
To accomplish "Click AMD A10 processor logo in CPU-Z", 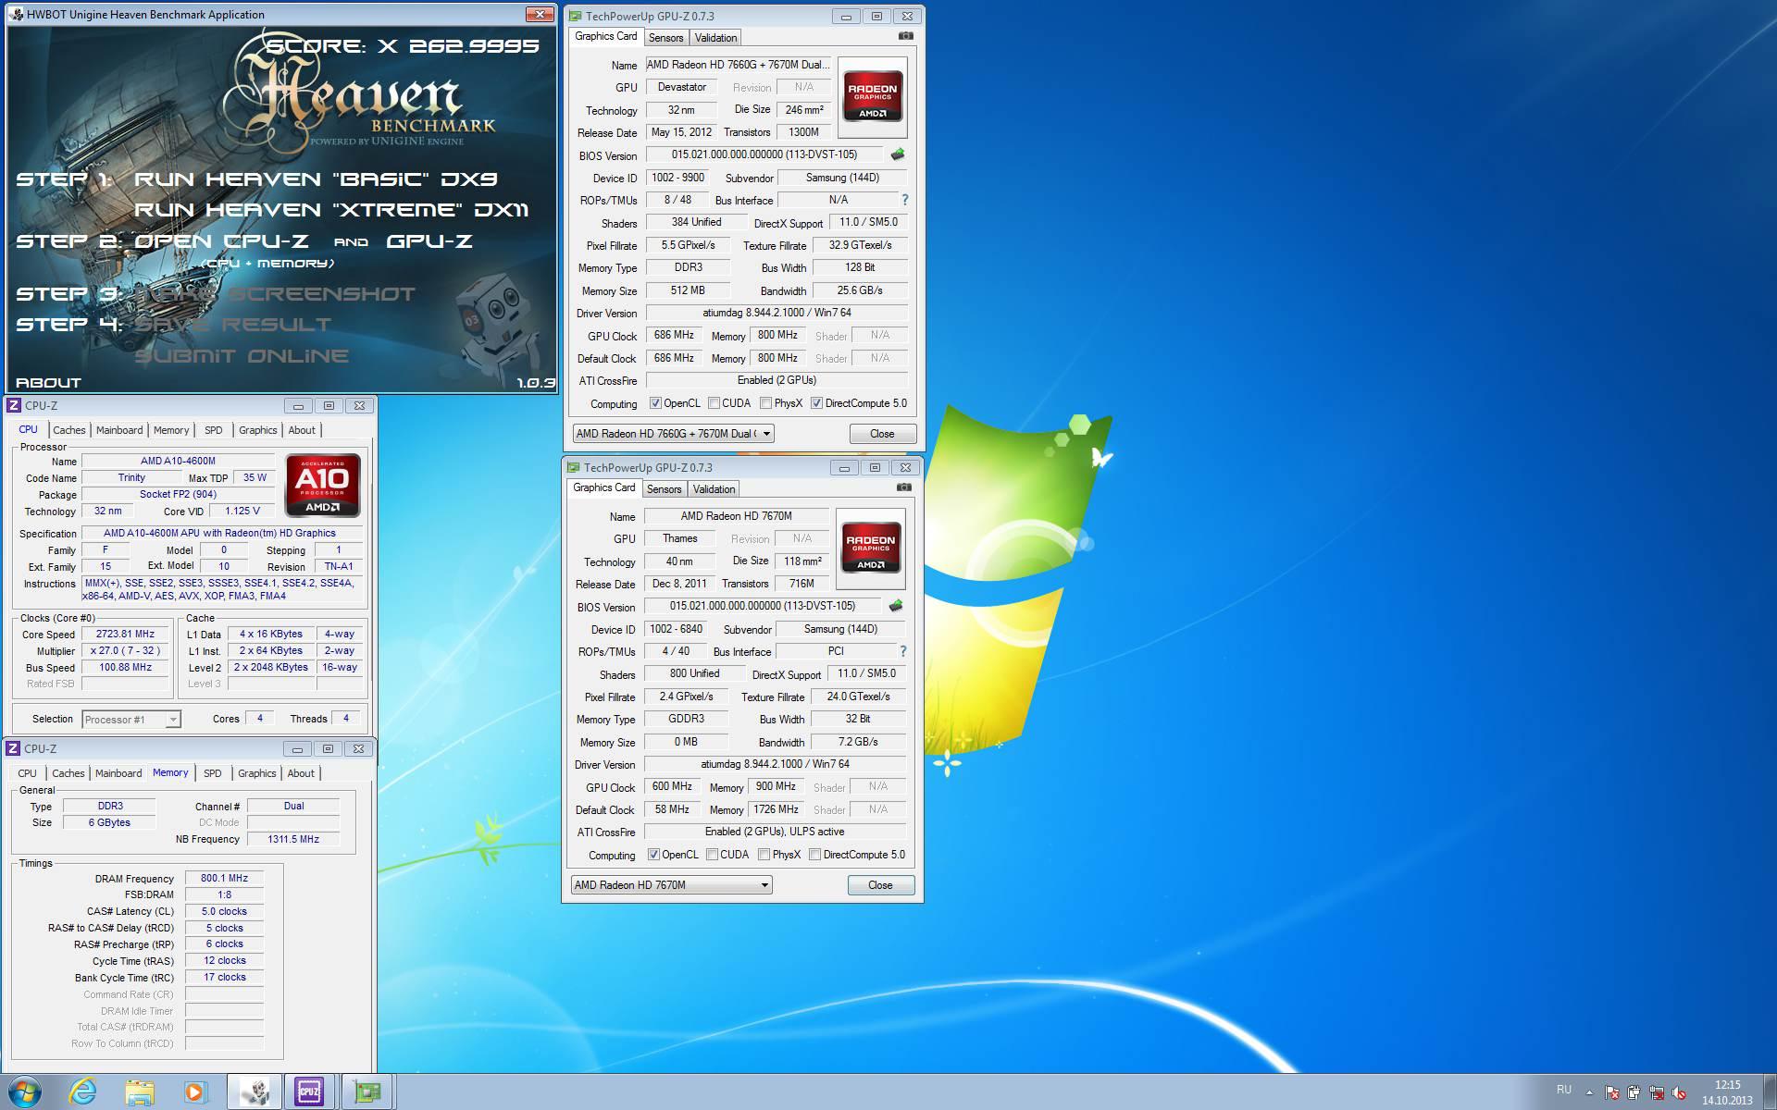I will (322, 485).
